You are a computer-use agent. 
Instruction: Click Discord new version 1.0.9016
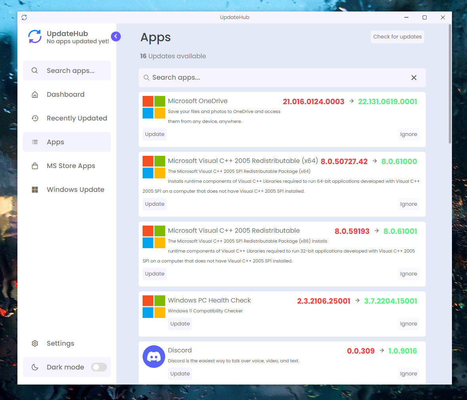pos(402,351)
